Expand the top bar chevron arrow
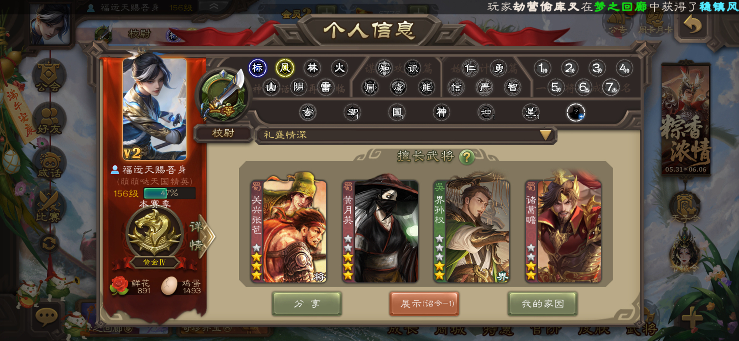Screen dimensions: 739x341 click(x=214, y=7)
